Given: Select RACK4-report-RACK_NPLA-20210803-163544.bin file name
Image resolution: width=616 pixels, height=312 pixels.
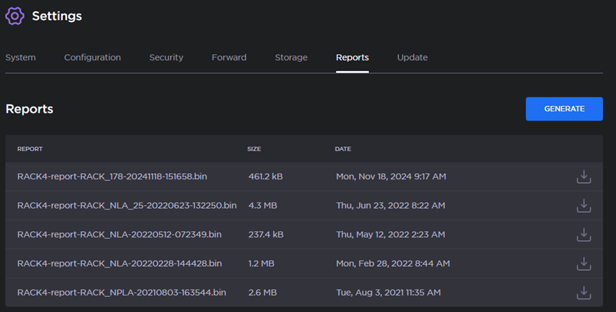Looking at the screenshot, I should (x=122, y=292).
